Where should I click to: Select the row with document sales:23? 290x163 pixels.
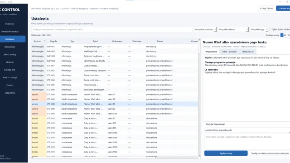click(115, 109)
